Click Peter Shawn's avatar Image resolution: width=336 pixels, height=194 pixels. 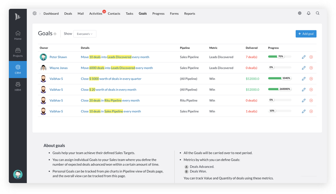[x=43, y=57]
